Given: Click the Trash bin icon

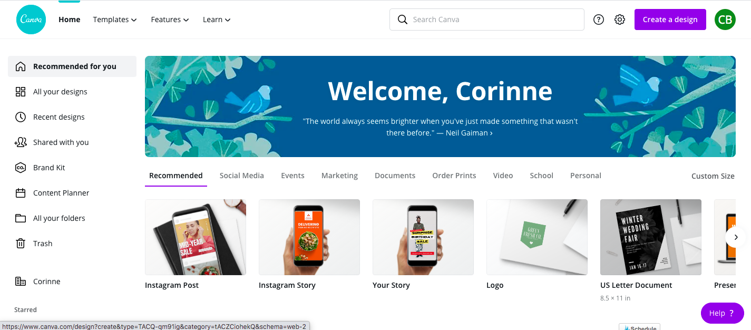Looking at the screenshot, I should 21,244.
